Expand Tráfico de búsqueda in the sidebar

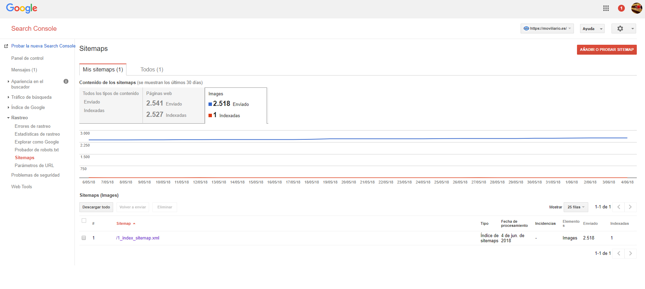click(31, 97)
